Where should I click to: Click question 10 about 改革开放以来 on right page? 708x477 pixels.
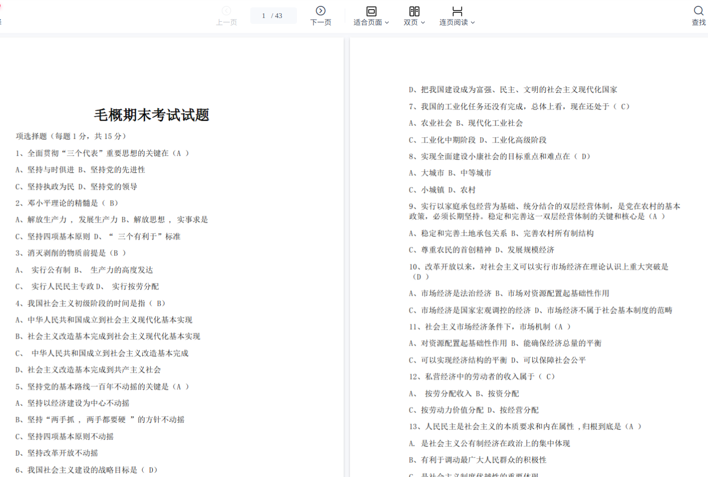[538, 267]
